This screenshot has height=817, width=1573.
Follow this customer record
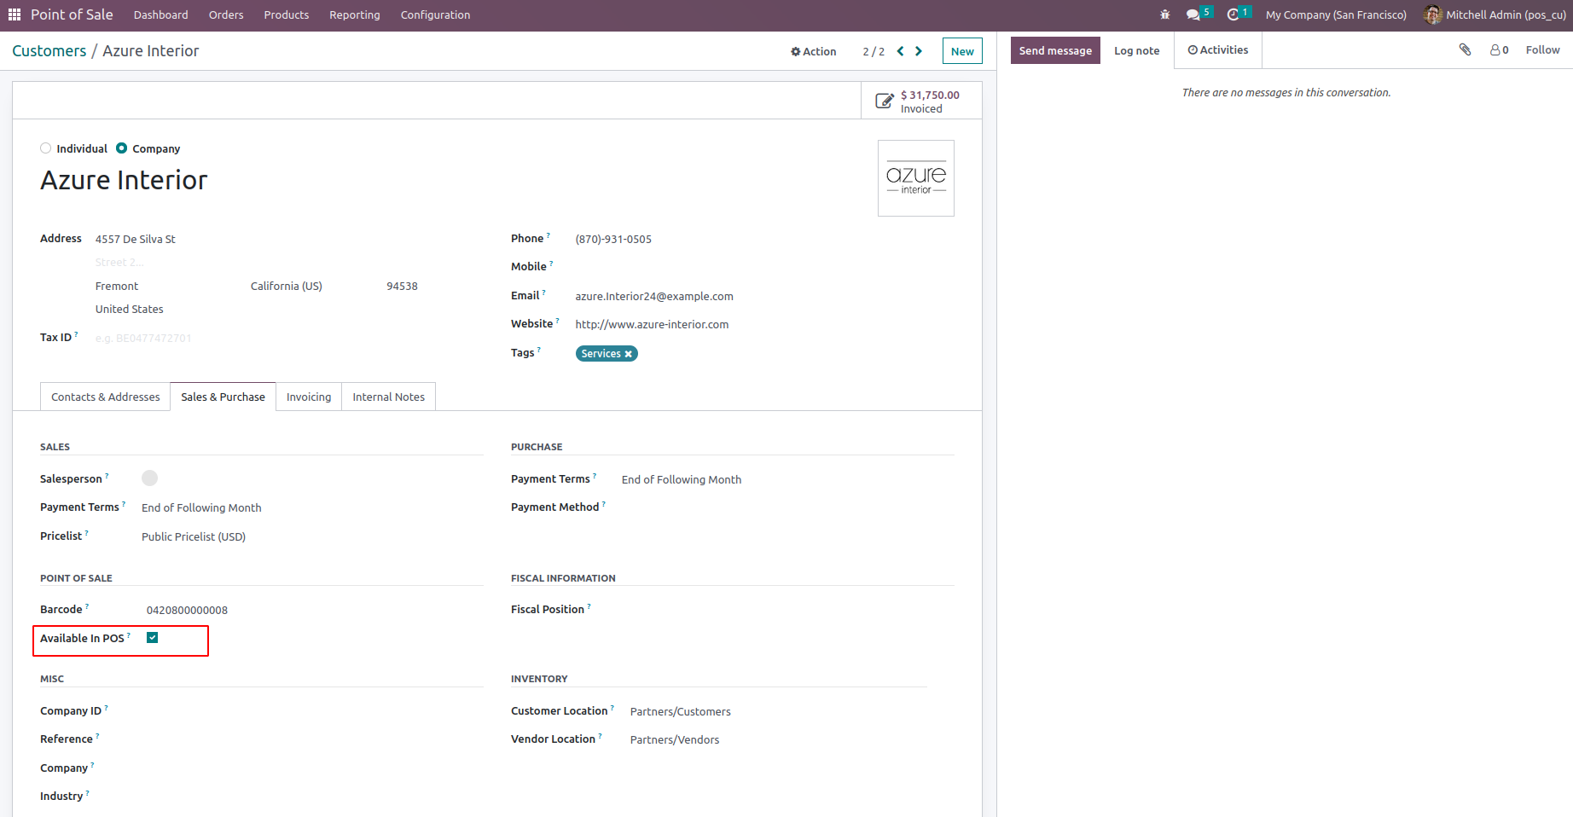[1543, 49]
